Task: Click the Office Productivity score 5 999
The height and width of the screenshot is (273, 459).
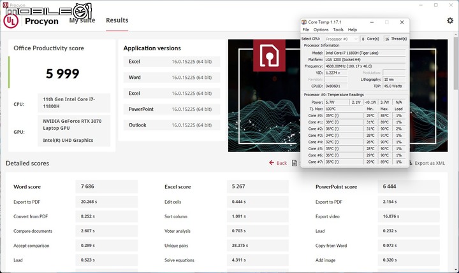Action: click(62, 73)
